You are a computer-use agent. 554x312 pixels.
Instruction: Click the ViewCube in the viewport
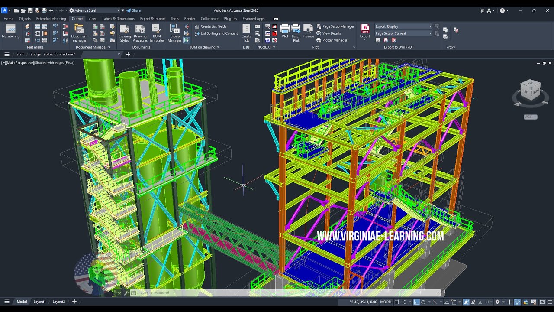[531, 90]
